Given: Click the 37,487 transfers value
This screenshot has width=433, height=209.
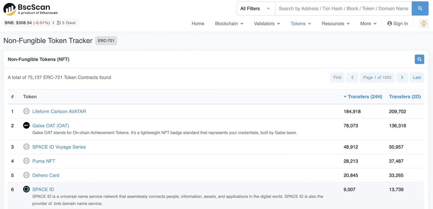Looking at the screenshot, I should coord(396,161).
